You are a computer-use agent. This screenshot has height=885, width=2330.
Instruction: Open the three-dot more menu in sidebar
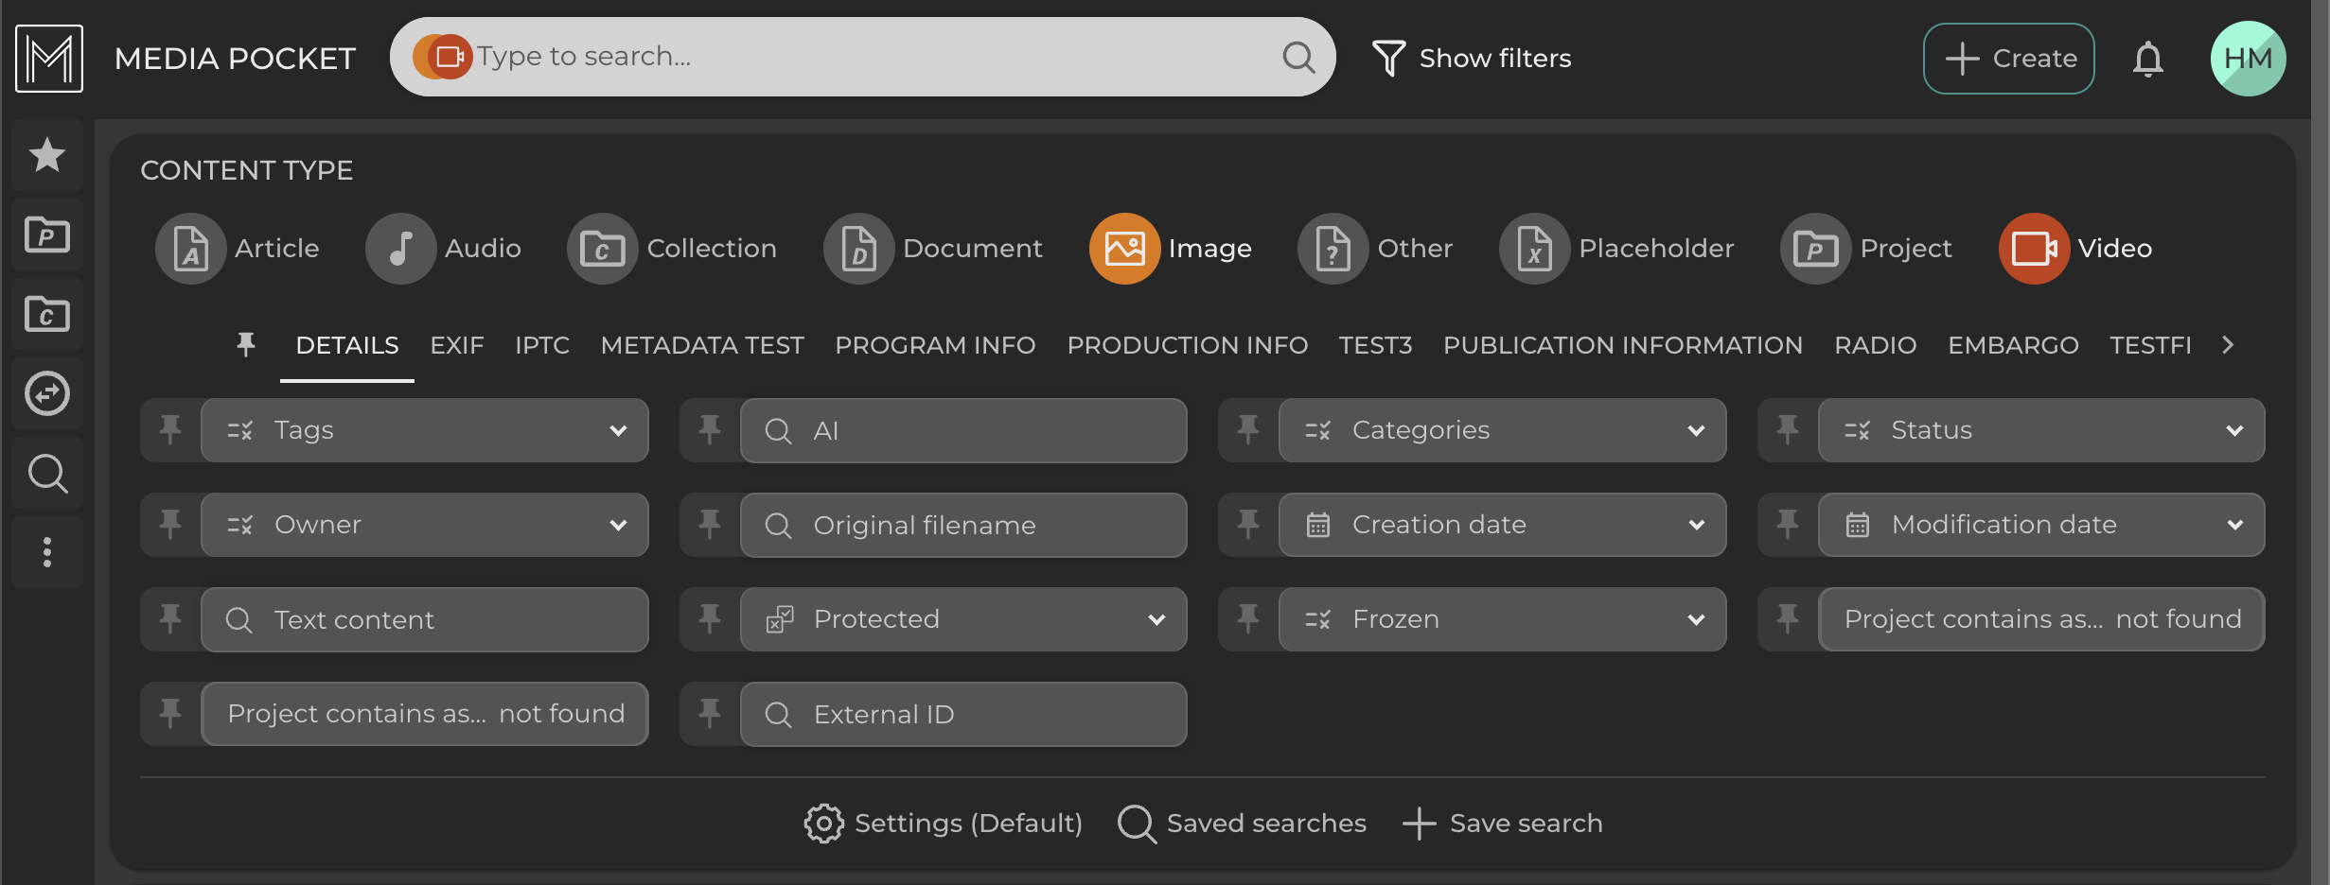(x=47, y=552)
